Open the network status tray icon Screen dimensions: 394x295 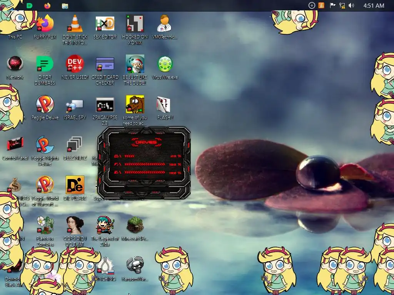[x=342, y=5]
